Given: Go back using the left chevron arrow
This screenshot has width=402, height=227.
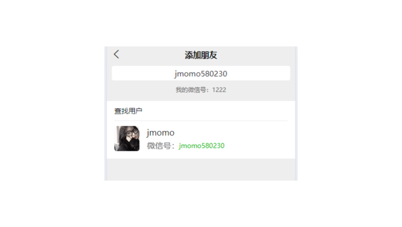Looking at the screenshot, I should 117,54.
